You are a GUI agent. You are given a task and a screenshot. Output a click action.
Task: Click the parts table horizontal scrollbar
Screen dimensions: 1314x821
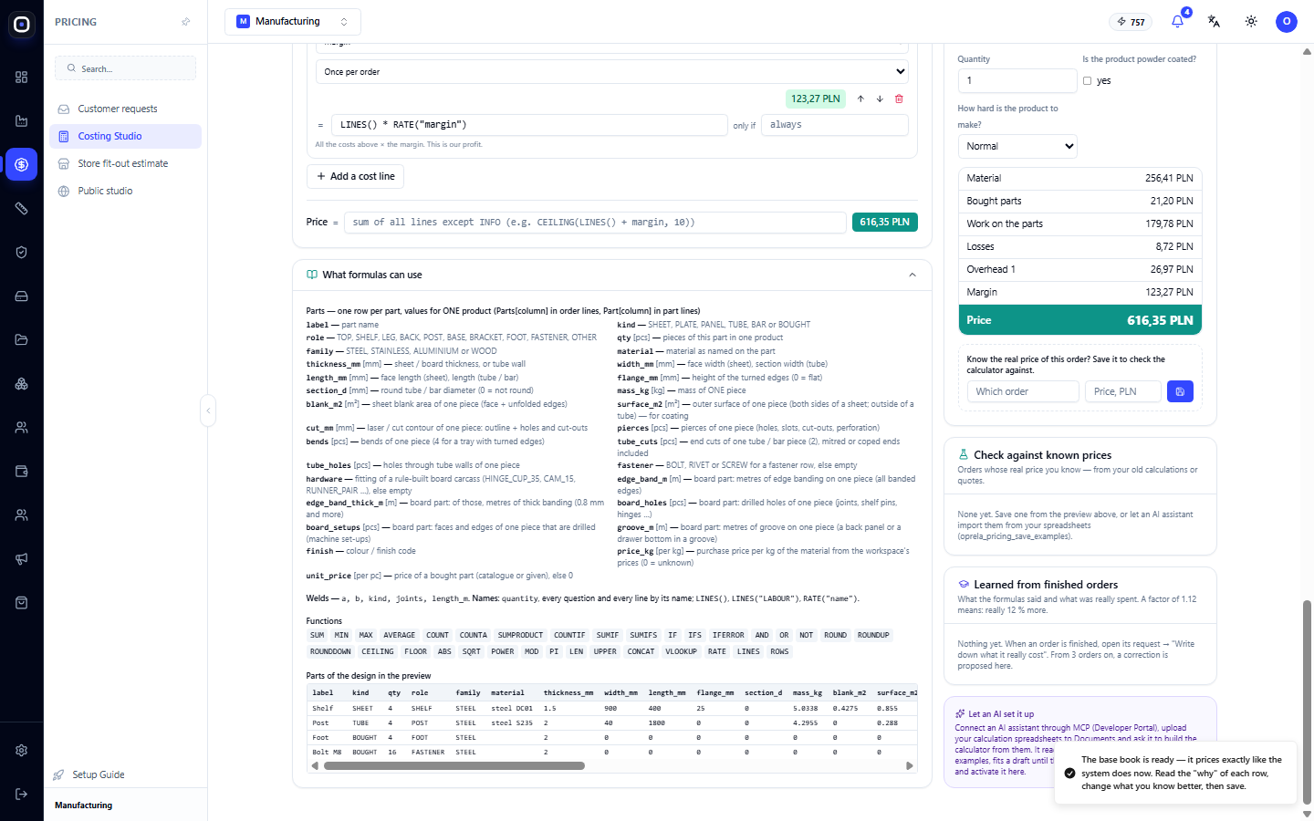454,766
